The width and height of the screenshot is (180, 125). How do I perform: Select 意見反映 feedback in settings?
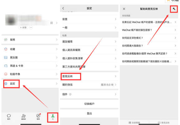[89, 76]
